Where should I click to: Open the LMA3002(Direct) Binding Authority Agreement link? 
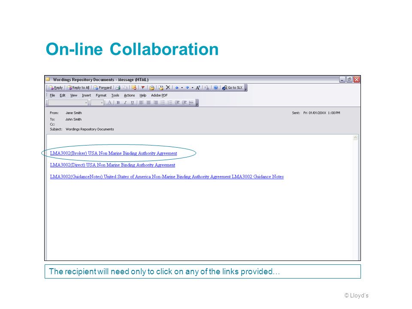(x=112, y=165)
